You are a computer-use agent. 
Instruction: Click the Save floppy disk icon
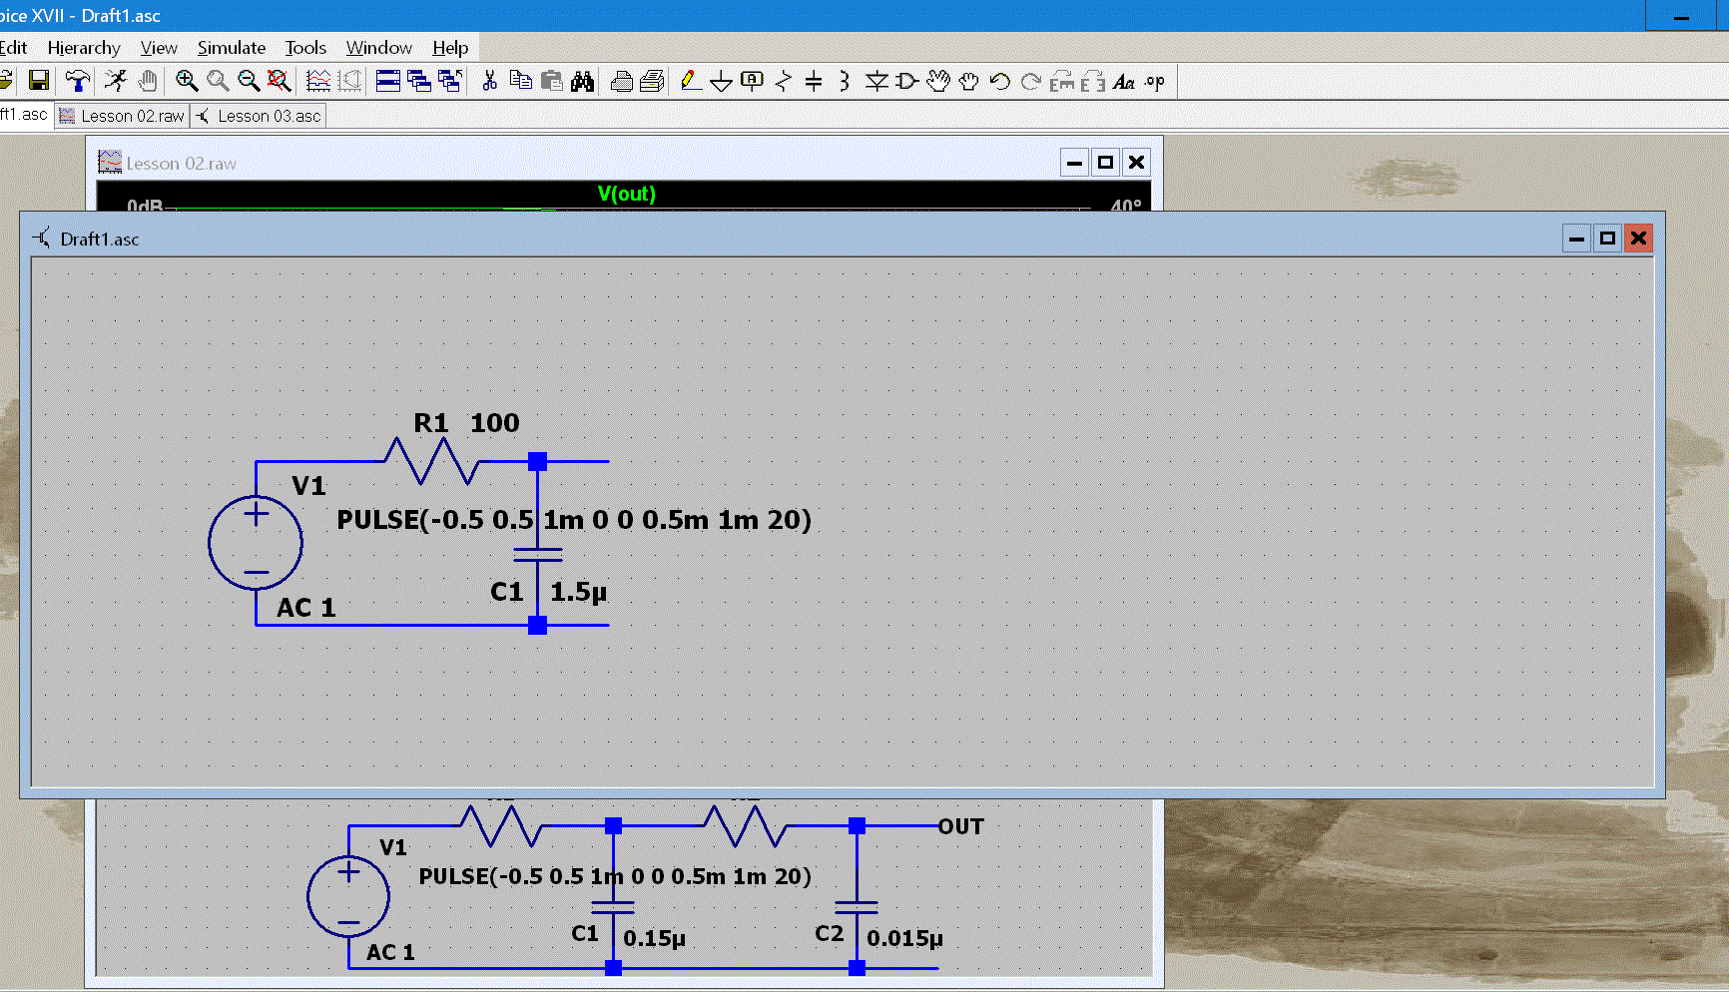(x=39, y=81)
